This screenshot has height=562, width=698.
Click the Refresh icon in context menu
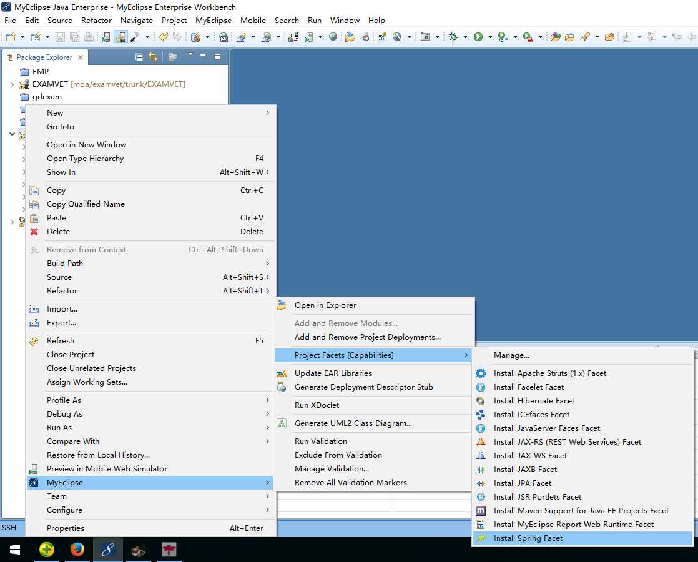[34, 341]
